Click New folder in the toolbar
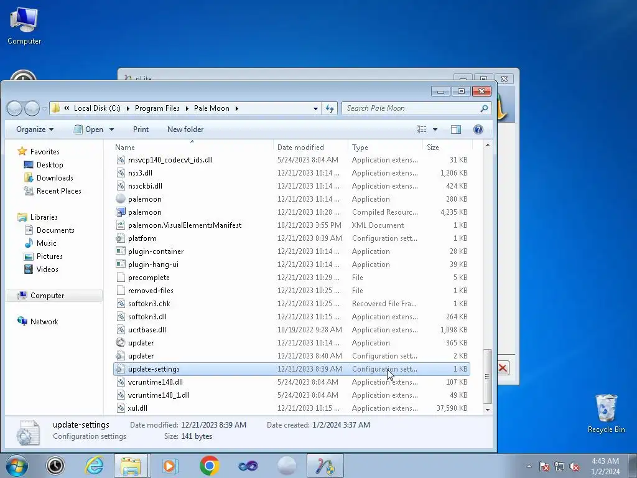 pos(185,129)
